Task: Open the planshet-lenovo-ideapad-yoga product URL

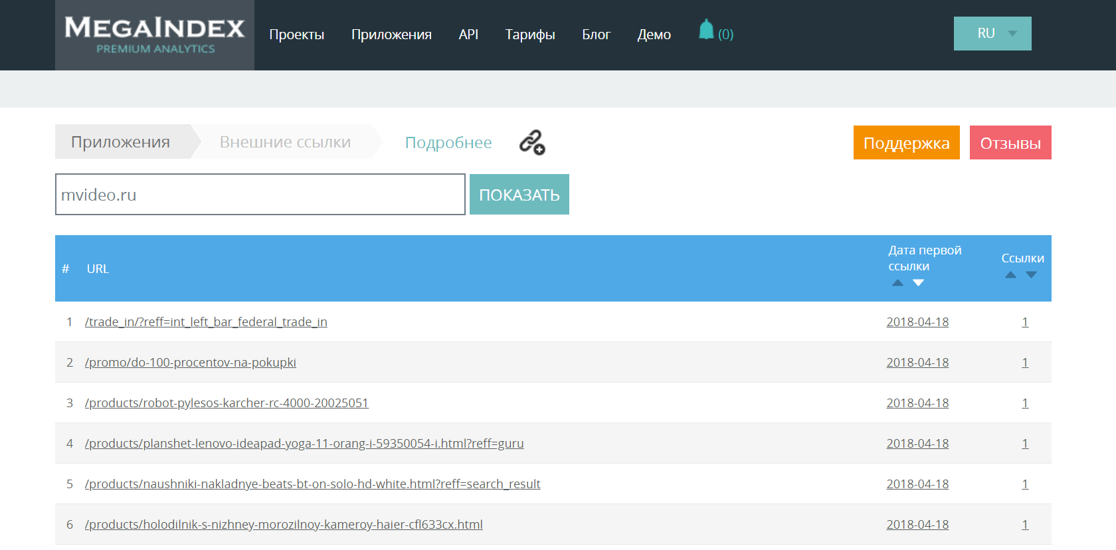Action: click(x=304, y=444)
